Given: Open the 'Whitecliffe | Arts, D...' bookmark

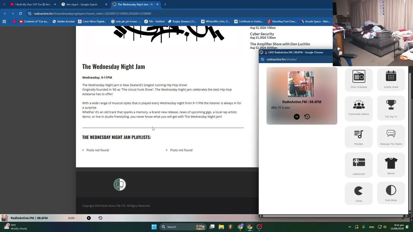Looking at the screenshot, I should click(x=215, y=22).
